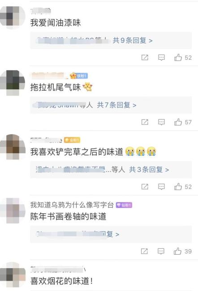Open replies under the scroll painting comment
This screenshot has height=291, width=198.
point(111,234)
